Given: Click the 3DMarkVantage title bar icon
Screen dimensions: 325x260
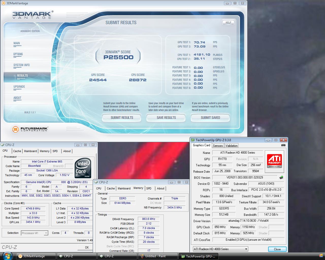Looking at the screenshot, I should click(x=3, y=3).
